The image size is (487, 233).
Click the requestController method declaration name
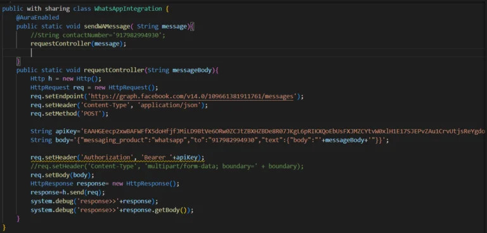(114, 70)
